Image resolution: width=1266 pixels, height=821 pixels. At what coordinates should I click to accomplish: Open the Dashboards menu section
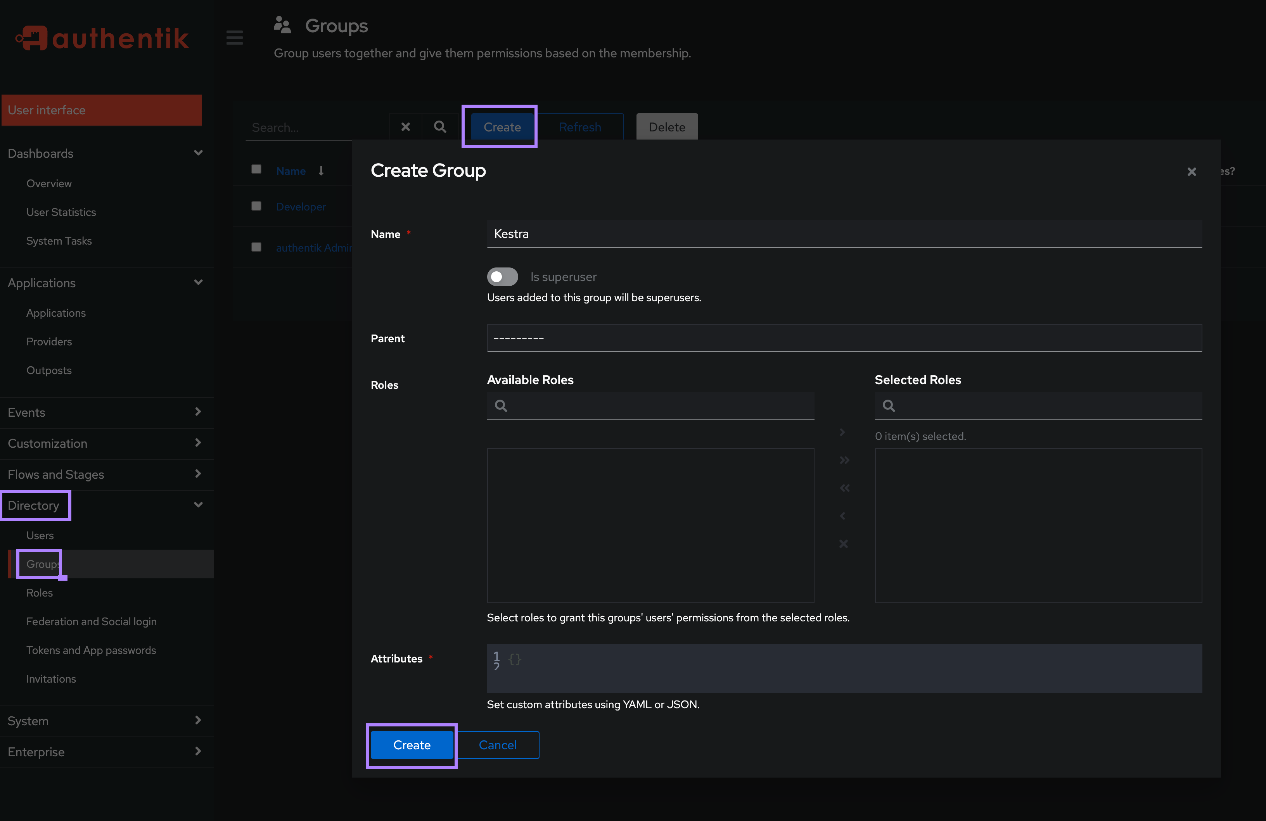tap(105, 153)
